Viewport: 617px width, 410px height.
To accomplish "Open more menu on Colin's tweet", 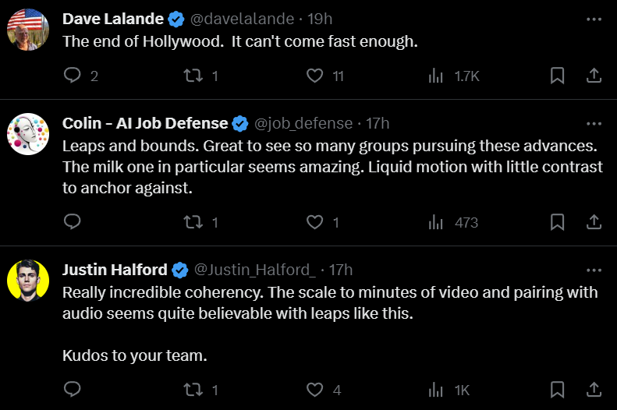I will tap(594, 123).
